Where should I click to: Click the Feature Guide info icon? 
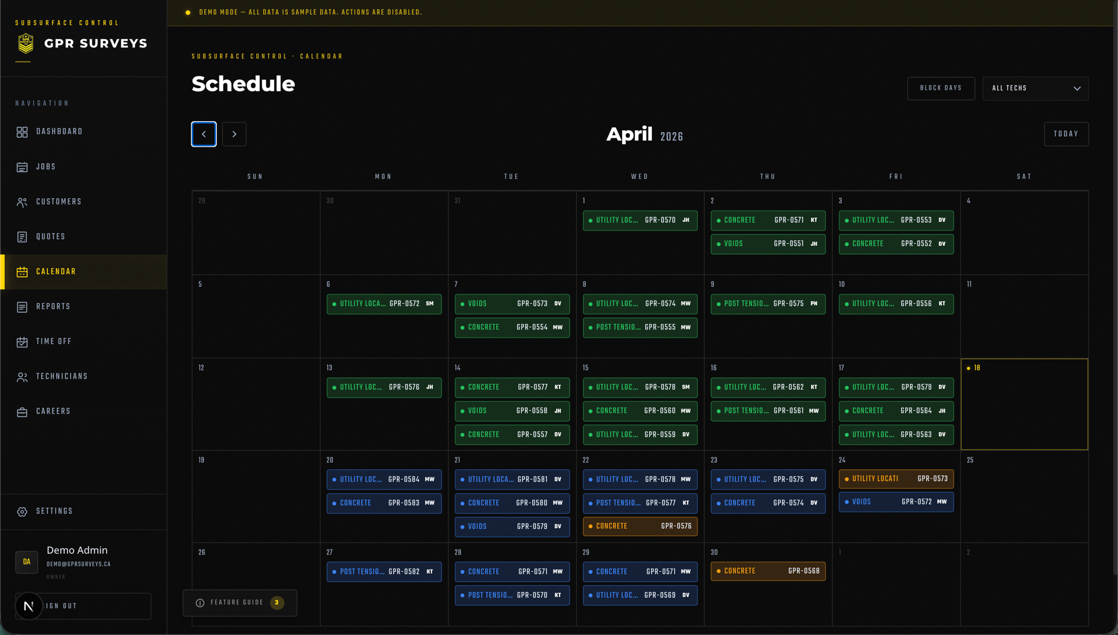click(200, 603)
